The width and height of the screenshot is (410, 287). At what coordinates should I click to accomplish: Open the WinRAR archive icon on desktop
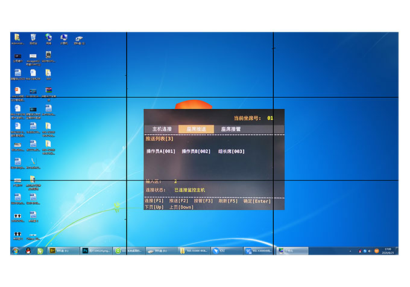(48, 94)
